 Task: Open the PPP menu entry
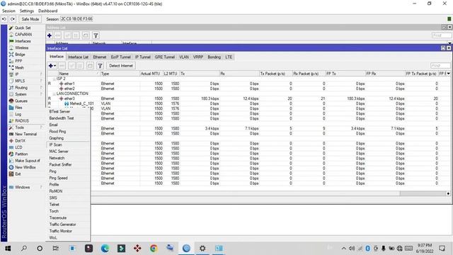point(18,61)
